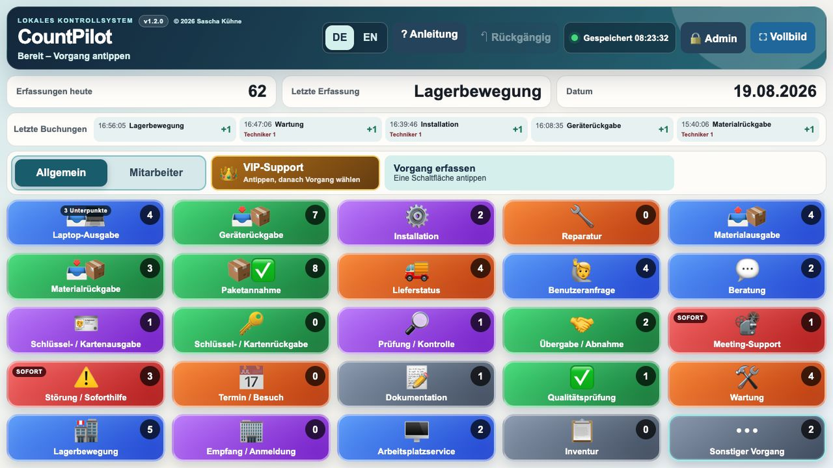833x468 pixels.
Task: Tap the Geräterückgabe package icon
Action: tap(251, 216)
